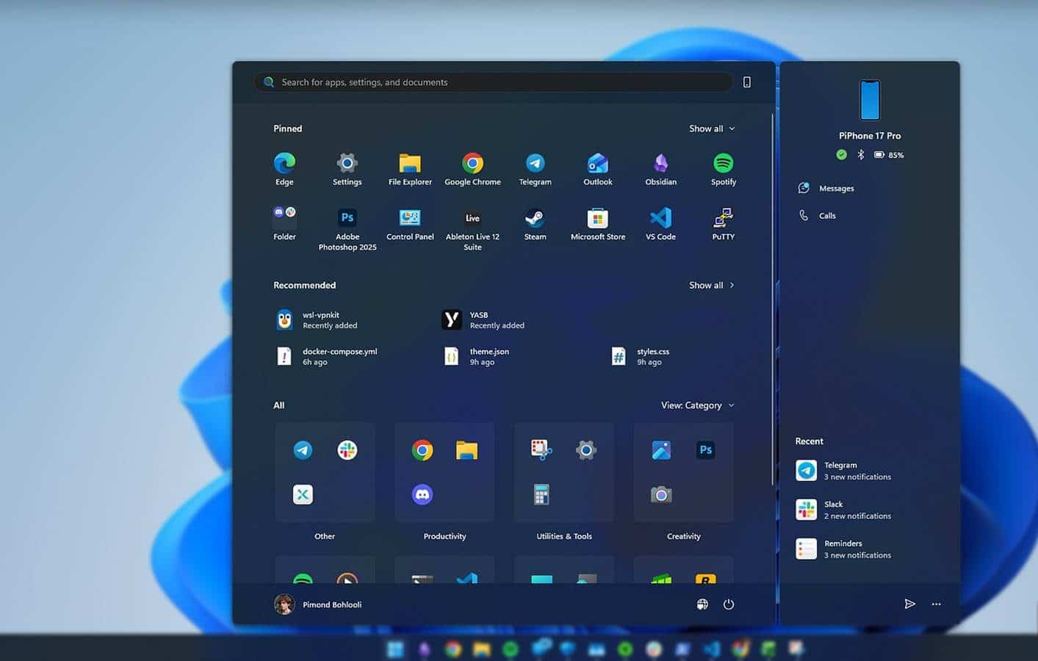Open the Outlook pinned app
Screen dimensions: 1038x661
598,169
